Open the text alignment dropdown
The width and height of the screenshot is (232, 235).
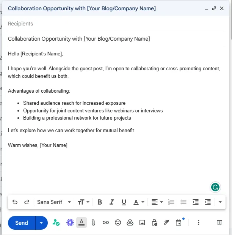coord(157,202)
